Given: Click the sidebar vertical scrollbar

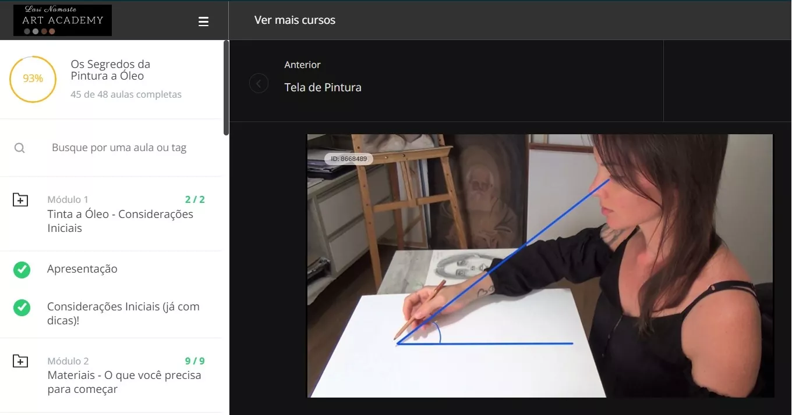Looking at the screenshot, I should (x=226, y=87).
